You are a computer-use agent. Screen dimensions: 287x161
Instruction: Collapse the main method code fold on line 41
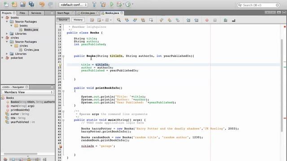point(63,120)
